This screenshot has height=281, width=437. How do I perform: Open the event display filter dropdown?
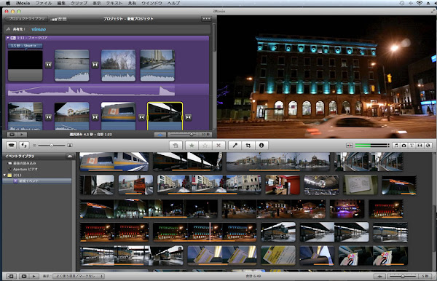(x=79, y=276)
